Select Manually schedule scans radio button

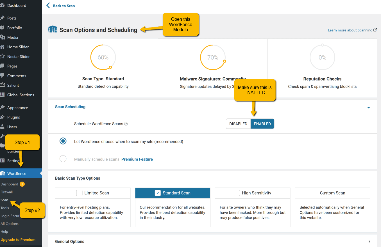pos(63,159)
